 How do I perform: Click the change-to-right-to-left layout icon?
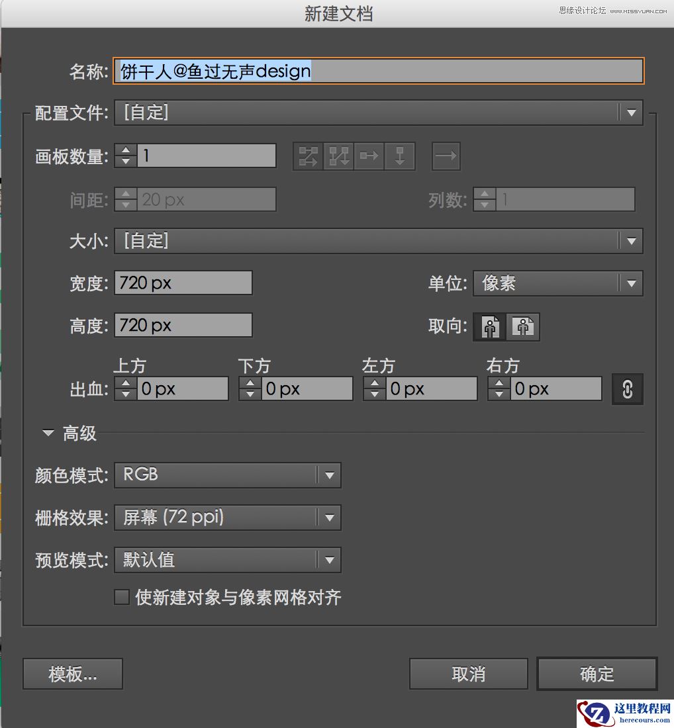(446, 156)
